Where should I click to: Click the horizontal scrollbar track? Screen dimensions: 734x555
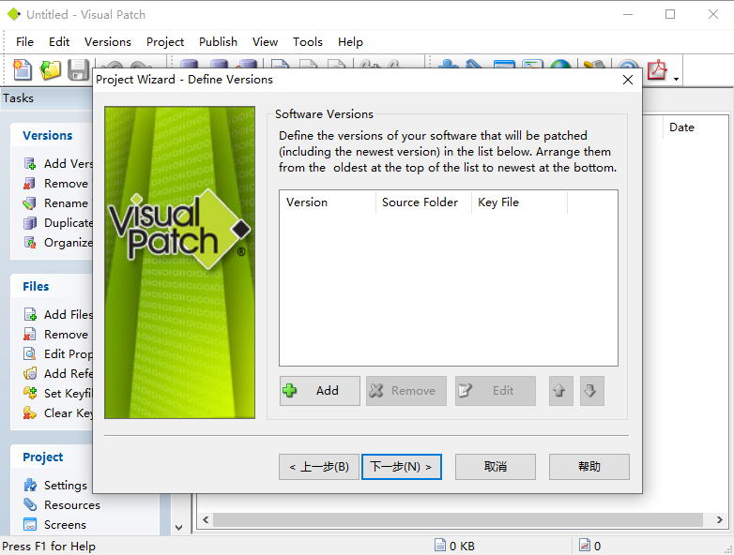458,519
